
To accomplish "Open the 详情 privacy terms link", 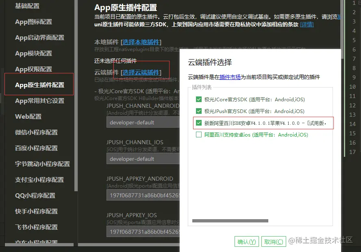I will pyautogui.click(x=307, y=25).
